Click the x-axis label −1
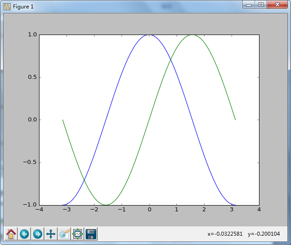The height and width of the screenshot is (245, 291). pos(122,210)
